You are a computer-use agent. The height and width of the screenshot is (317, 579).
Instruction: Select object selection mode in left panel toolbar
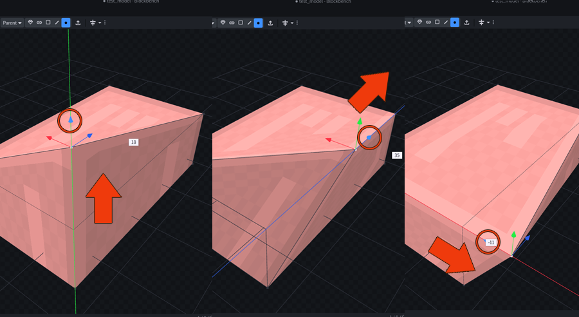(30, 23)
